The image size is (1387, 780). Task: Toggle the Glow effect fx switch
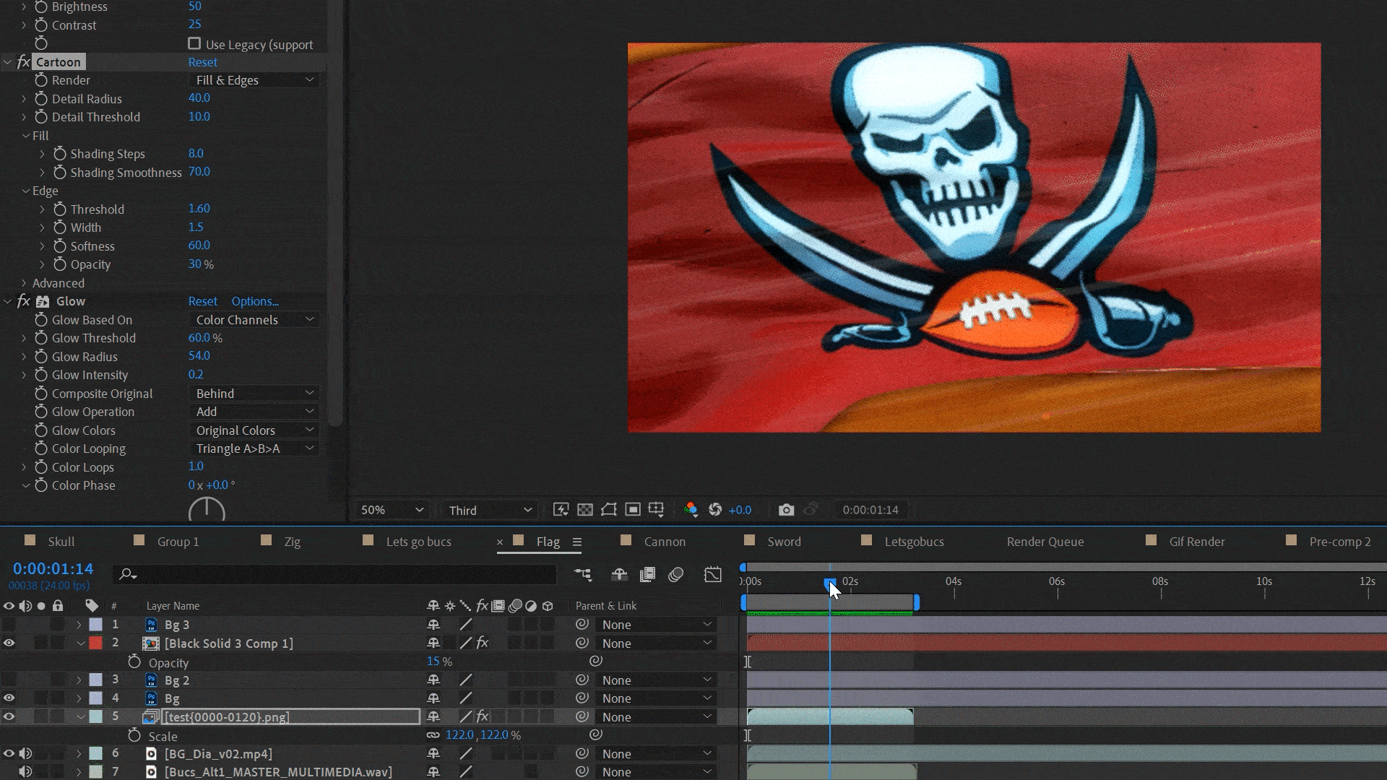tap(23, 301)
